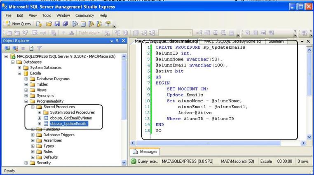
Task: Select the Messages results tab
Action: coord(145,152)
